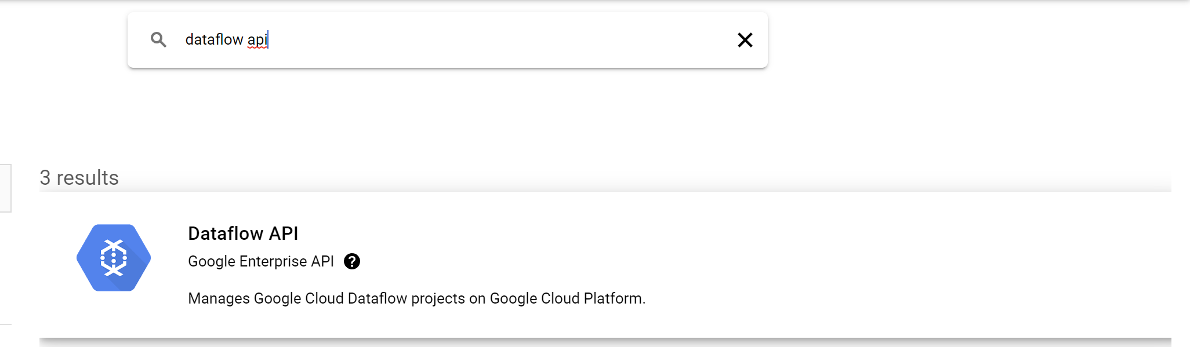Click the Google Enterprise API label
1190x347 pixels.
tap(261, 261)
